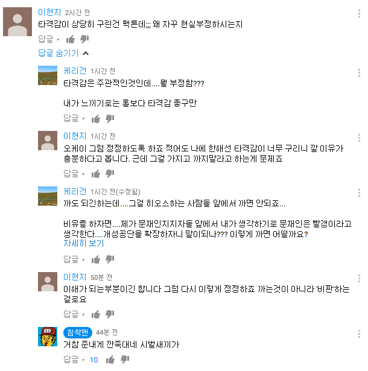Click 케리건's flower field avatar on first reply
The image size is (368, 371).
pos(48,75)
